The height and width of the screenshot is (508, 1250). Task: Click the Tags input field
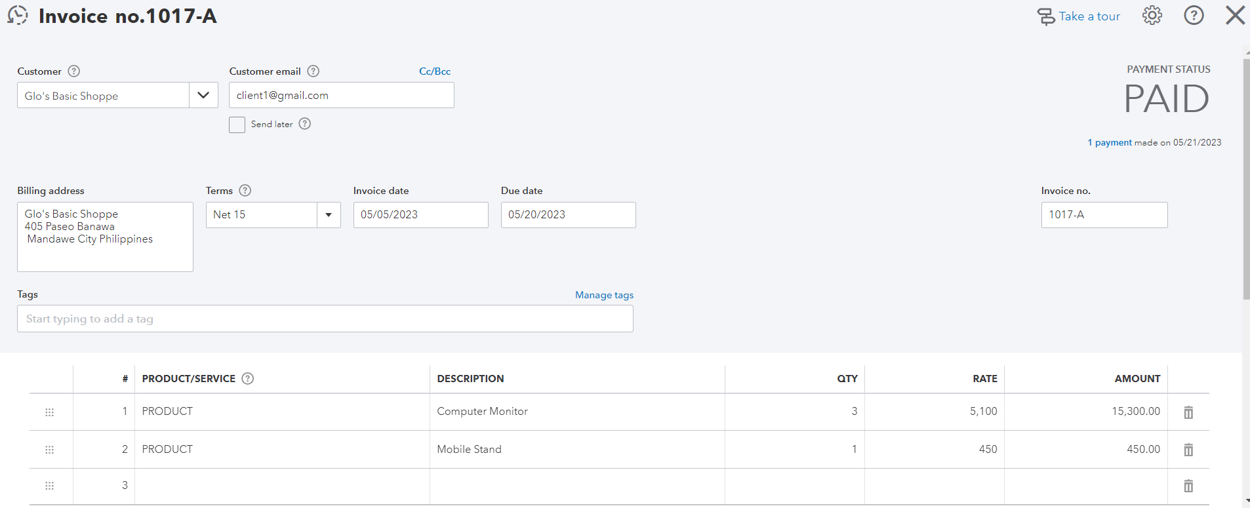coord(325,319)
